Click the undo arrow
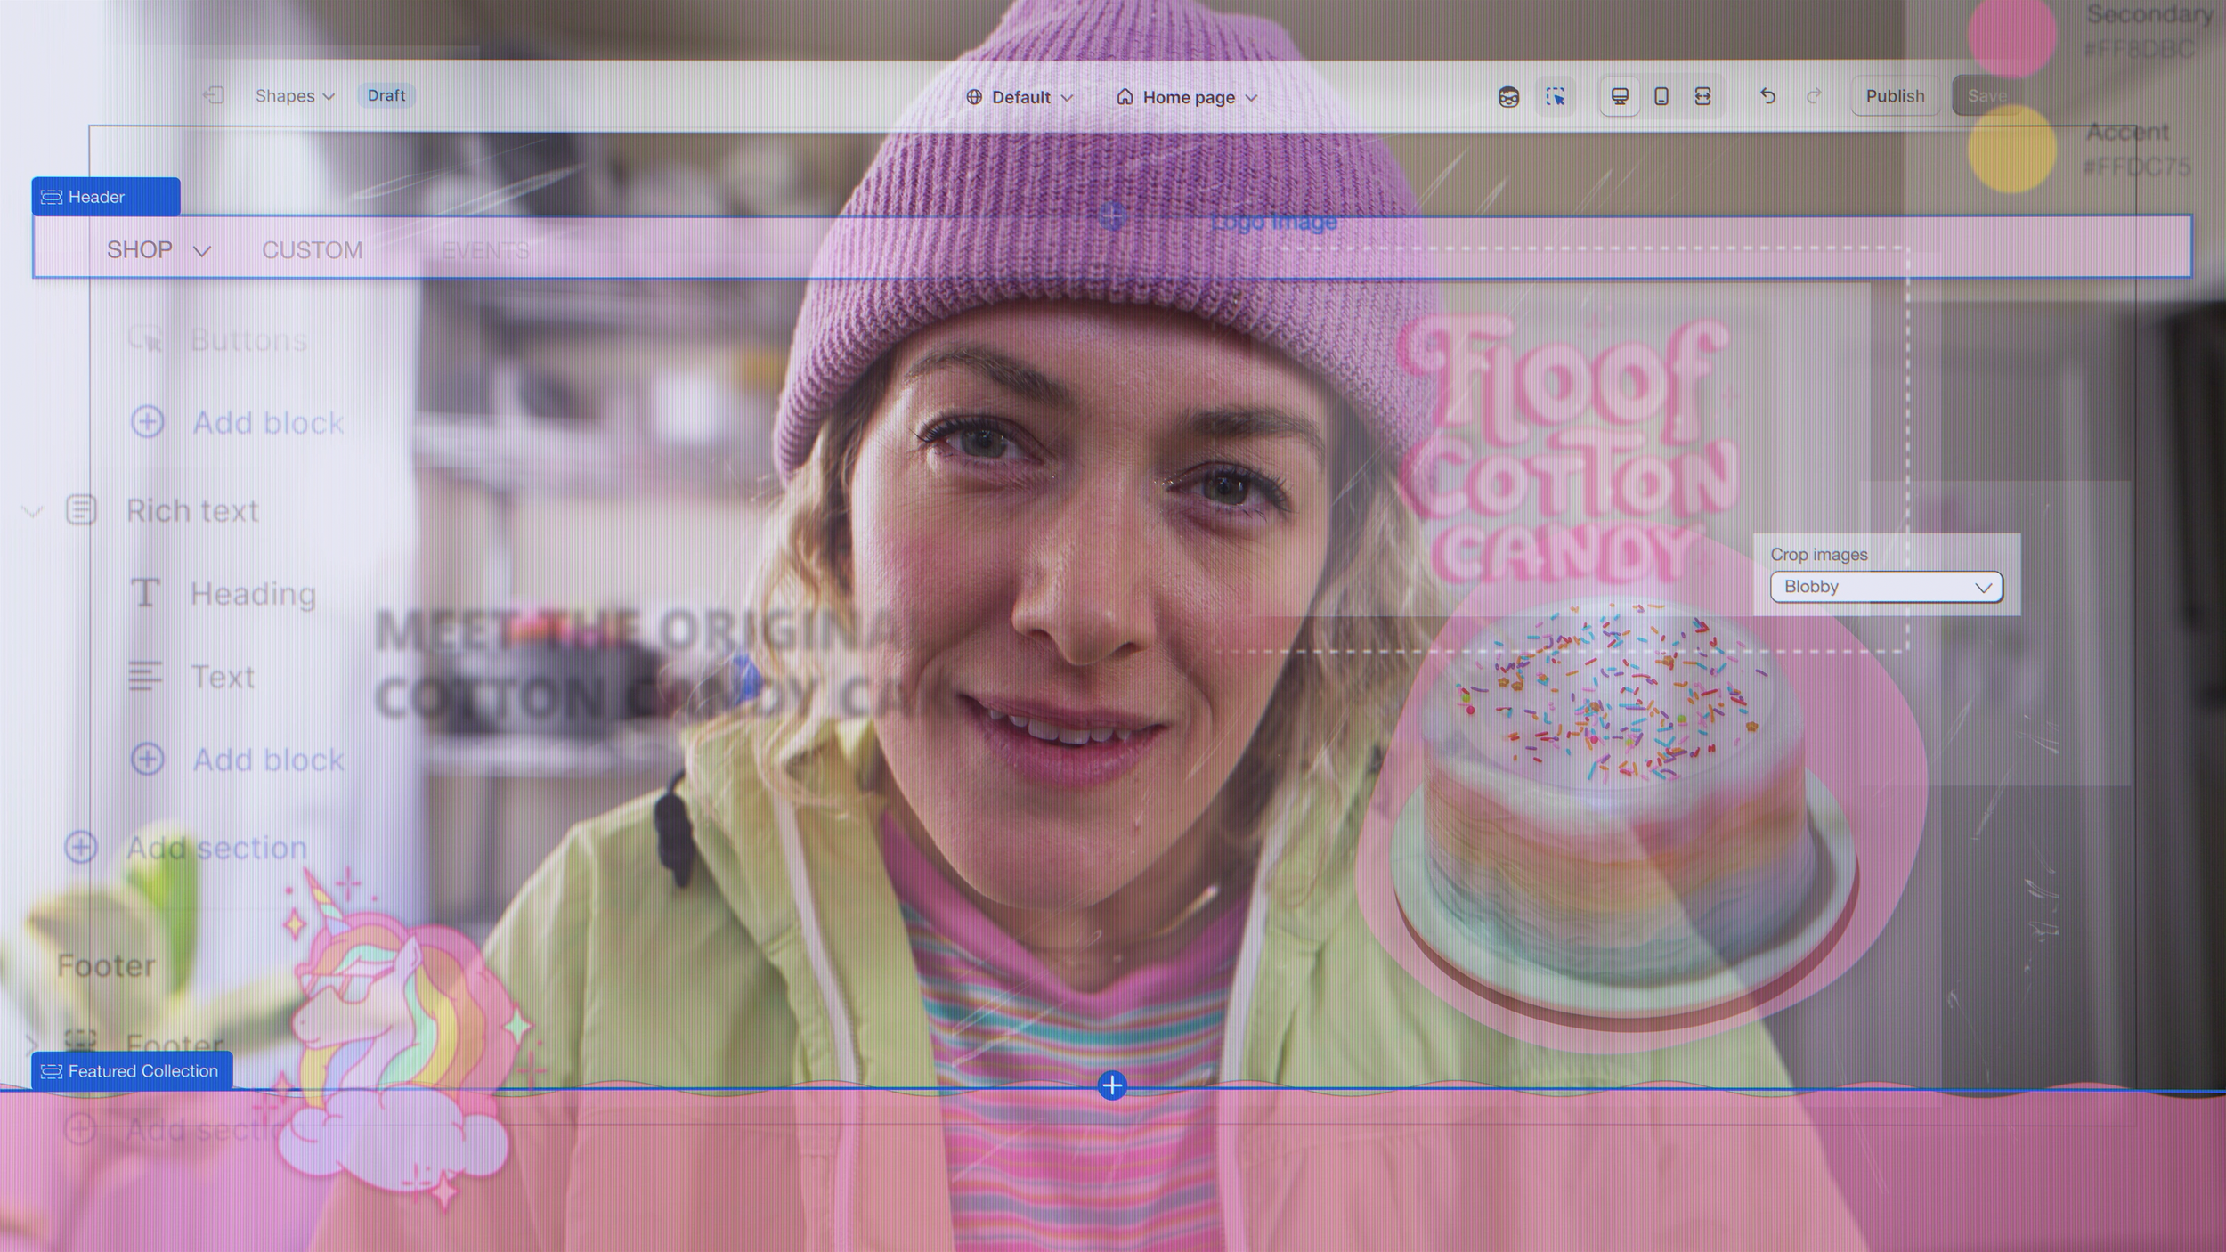 pyautogui.click(x=1767, y=96)
